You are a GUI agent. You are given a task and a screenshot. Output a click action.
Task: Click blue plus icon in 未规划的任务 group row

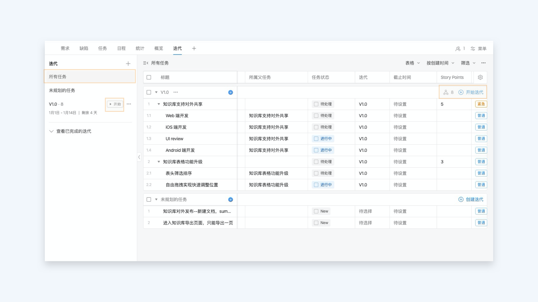pyautogui.click(x=230, y=200)
